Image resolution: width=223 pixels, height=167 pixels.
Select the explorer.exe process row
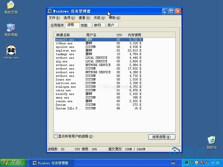point(99,50)
